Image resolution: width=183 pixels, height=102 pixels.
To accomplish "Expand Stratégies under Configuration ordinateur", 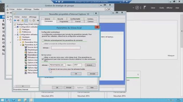I will (18, 29).
